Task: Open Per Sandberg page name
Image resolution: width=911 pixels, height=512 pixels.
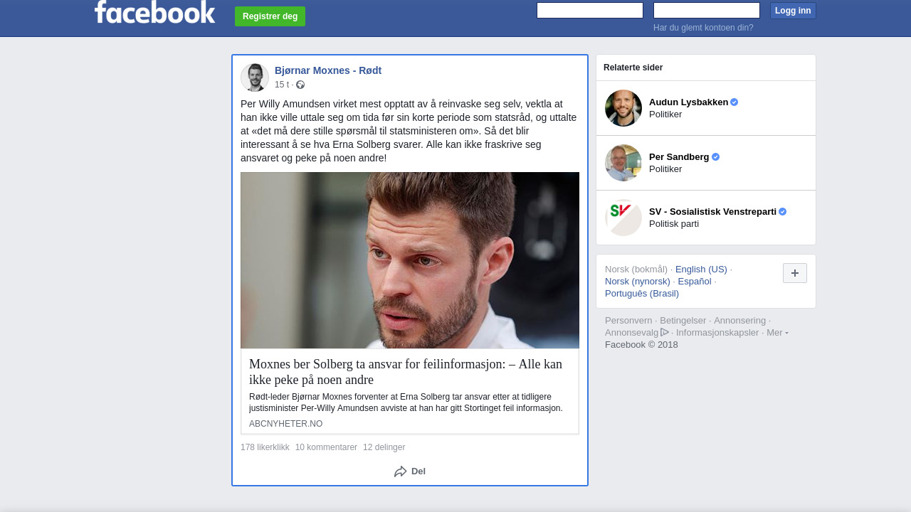Action: coord(679,157)
